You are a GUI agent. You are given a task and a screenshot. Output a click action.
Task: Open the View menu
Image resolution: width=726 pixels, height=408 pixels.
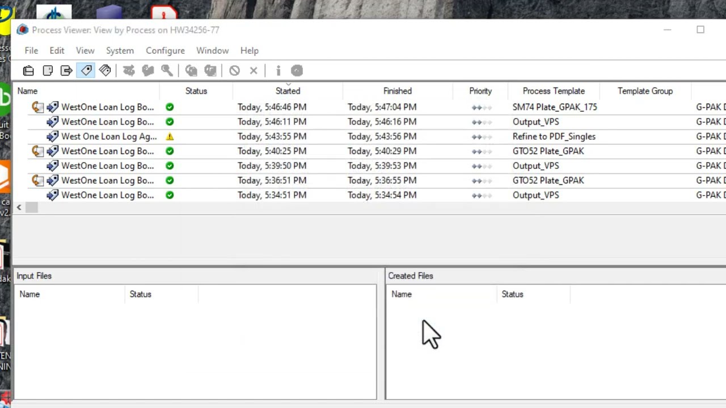85,50
